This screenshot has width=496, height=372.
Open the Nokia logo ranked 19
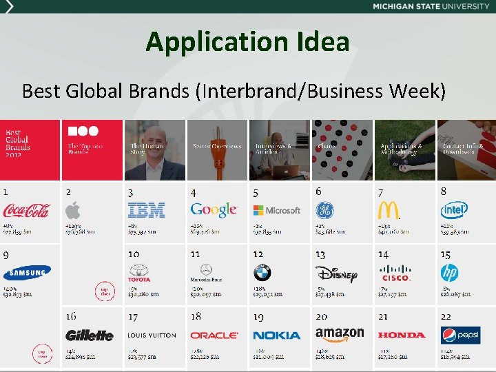point(277,335)
